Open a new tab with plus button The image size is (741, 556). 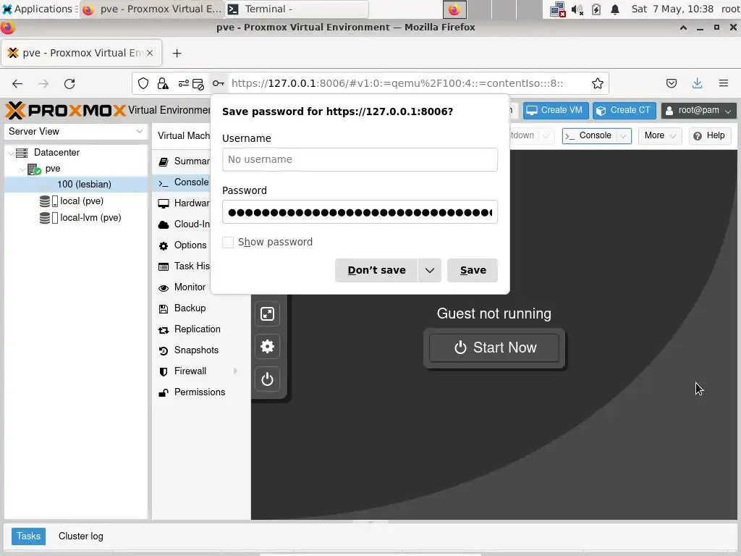pyautogui.click(x=177, y=54)
